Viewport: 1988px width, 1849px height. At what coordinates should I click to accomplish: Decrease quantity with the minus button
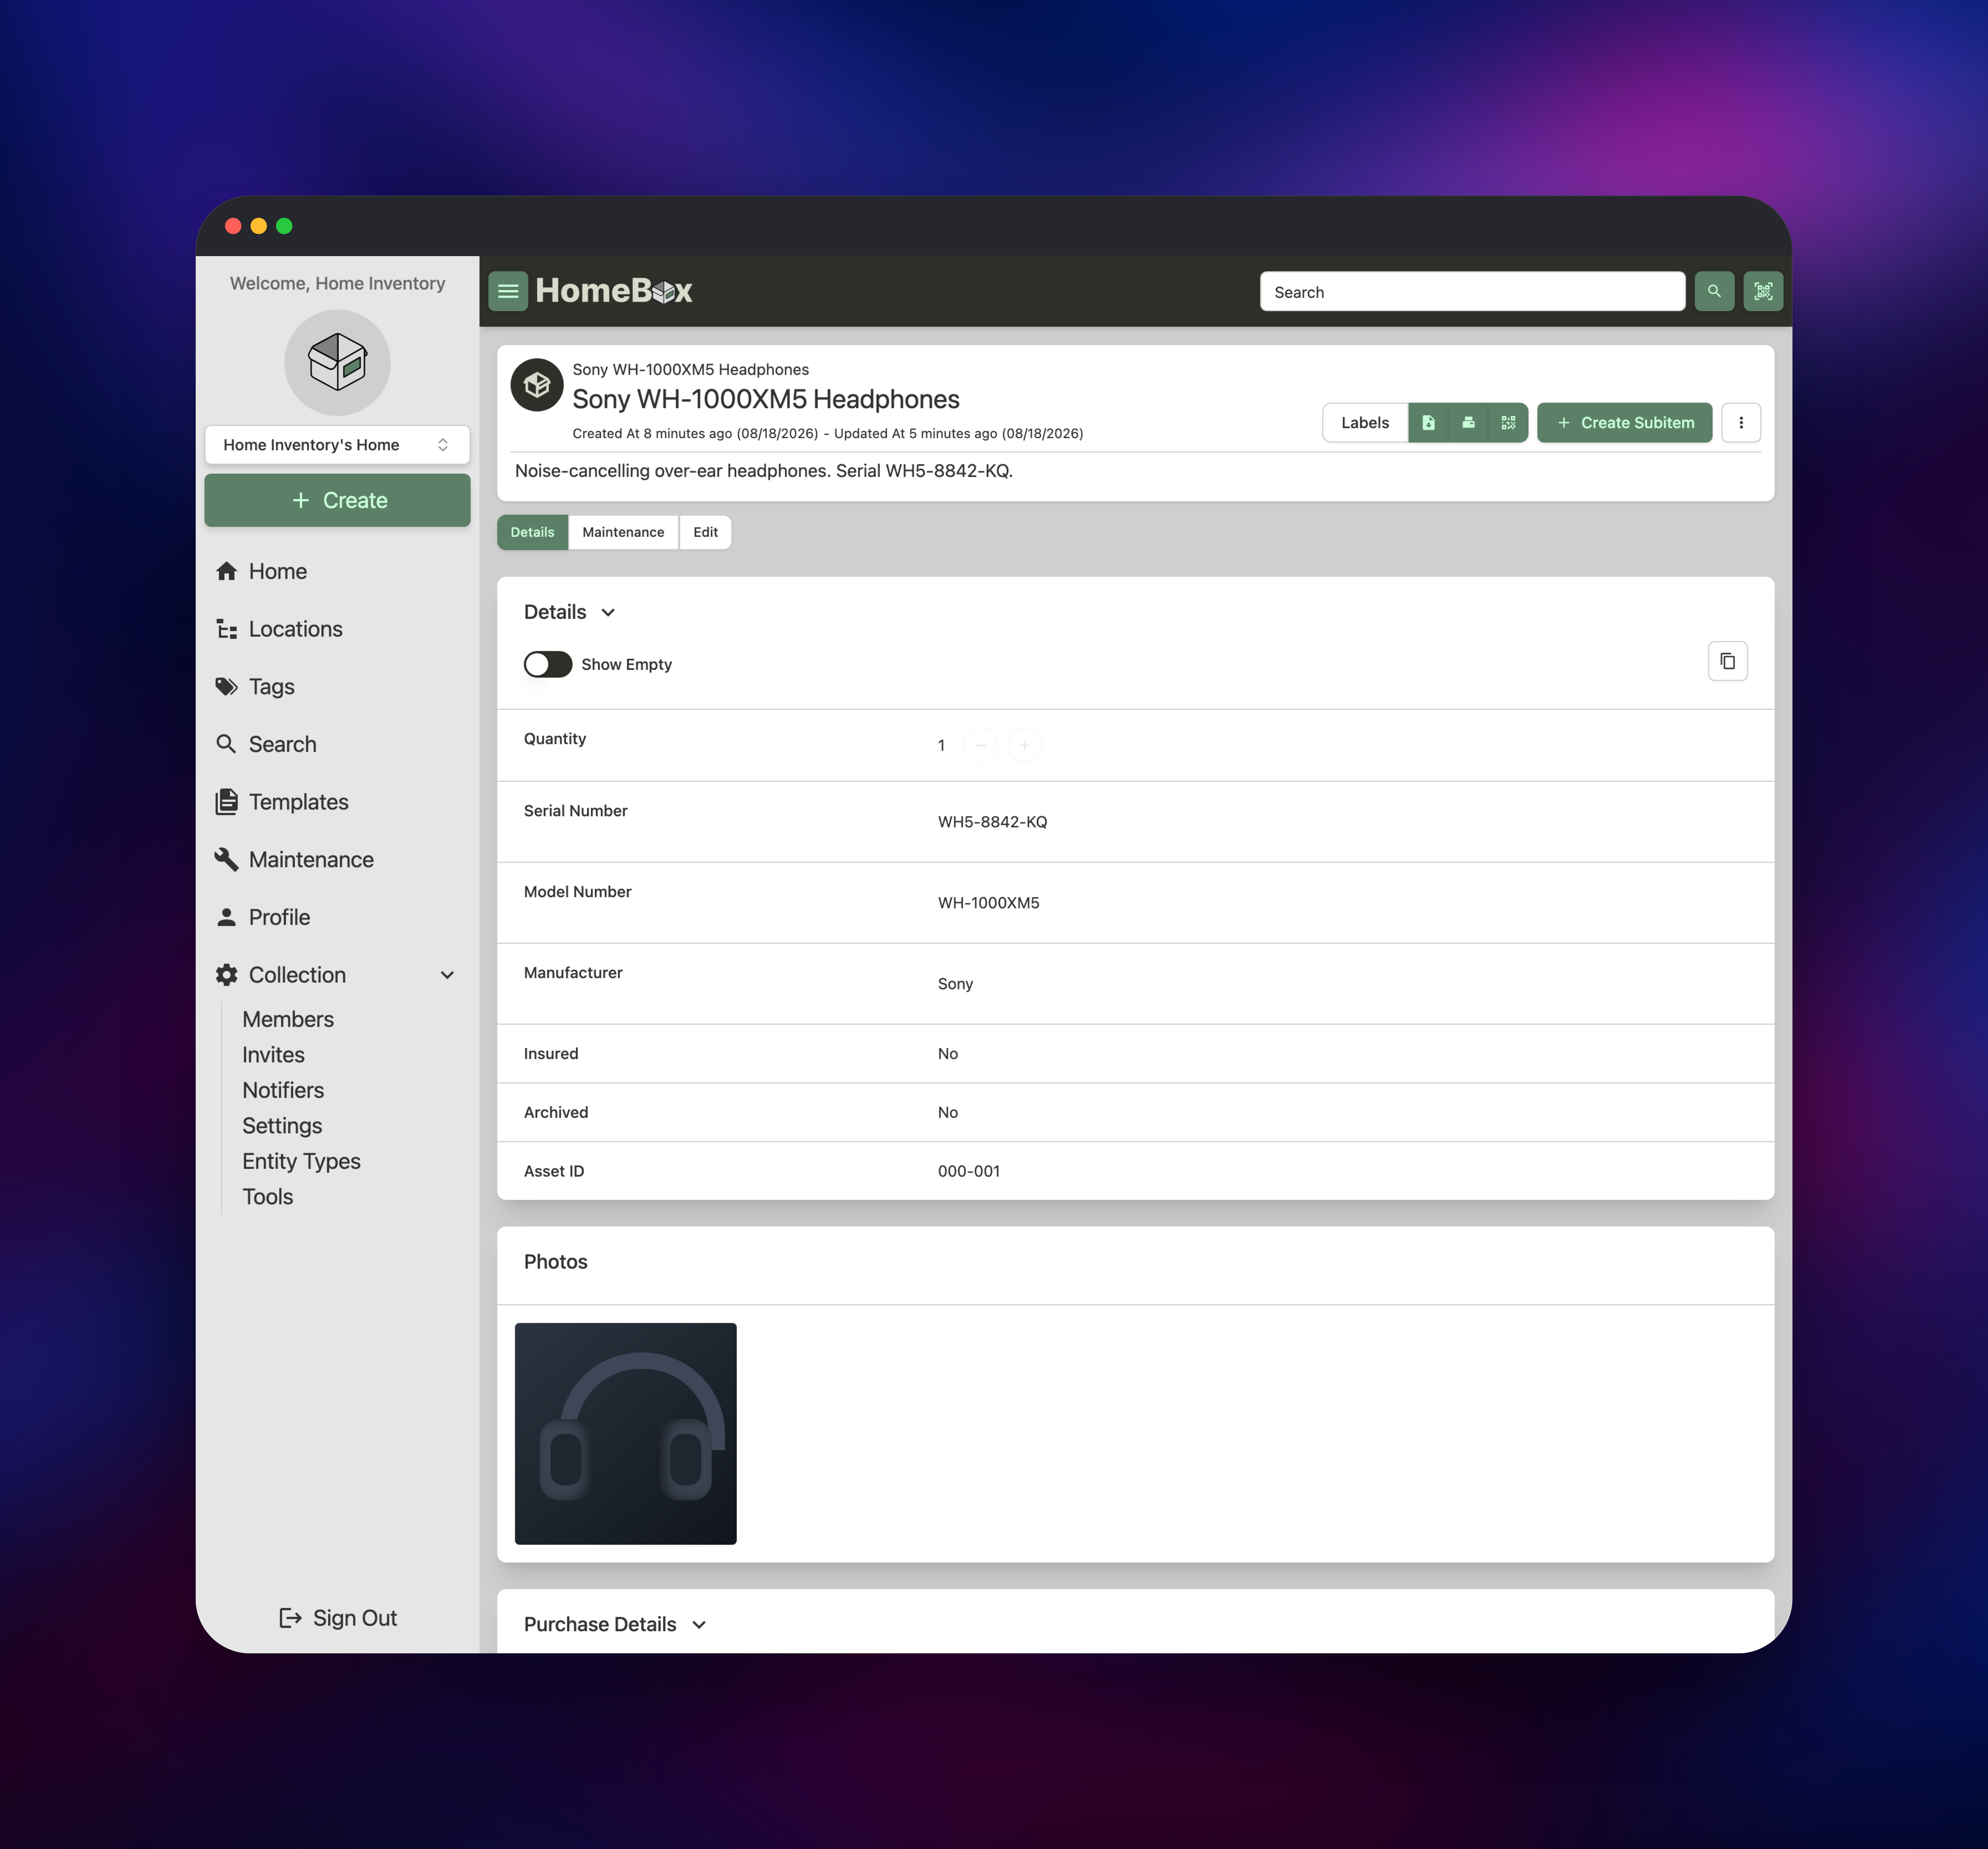[980, 745]
